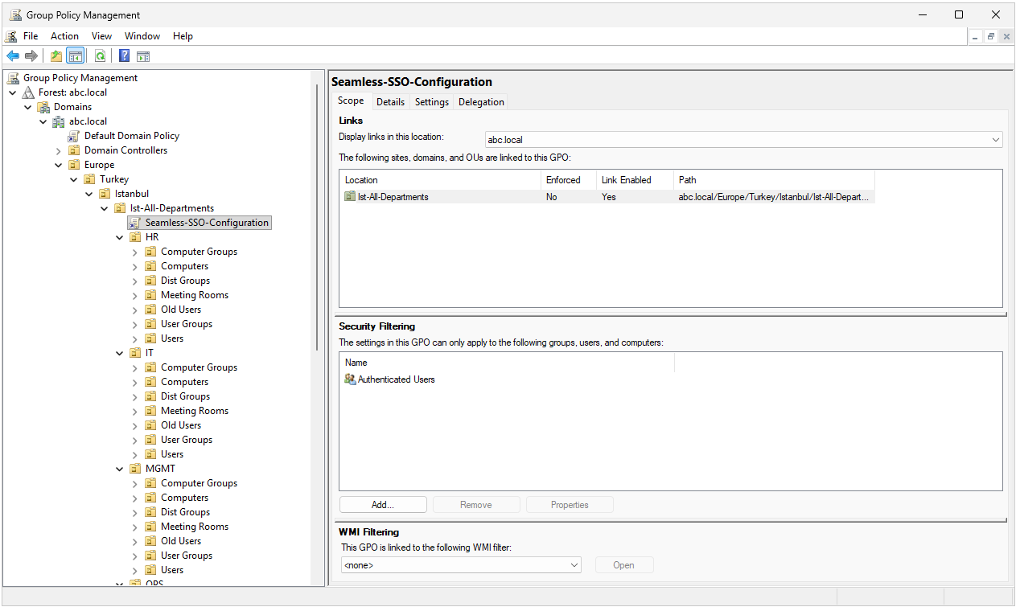Viewport: 1016px width, 607px height.
Task: Select the Authenticated Users entry
Action: click(396, 379)
